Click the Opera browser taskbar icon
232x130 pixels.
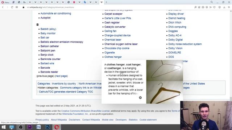click(x=57, y=127)
